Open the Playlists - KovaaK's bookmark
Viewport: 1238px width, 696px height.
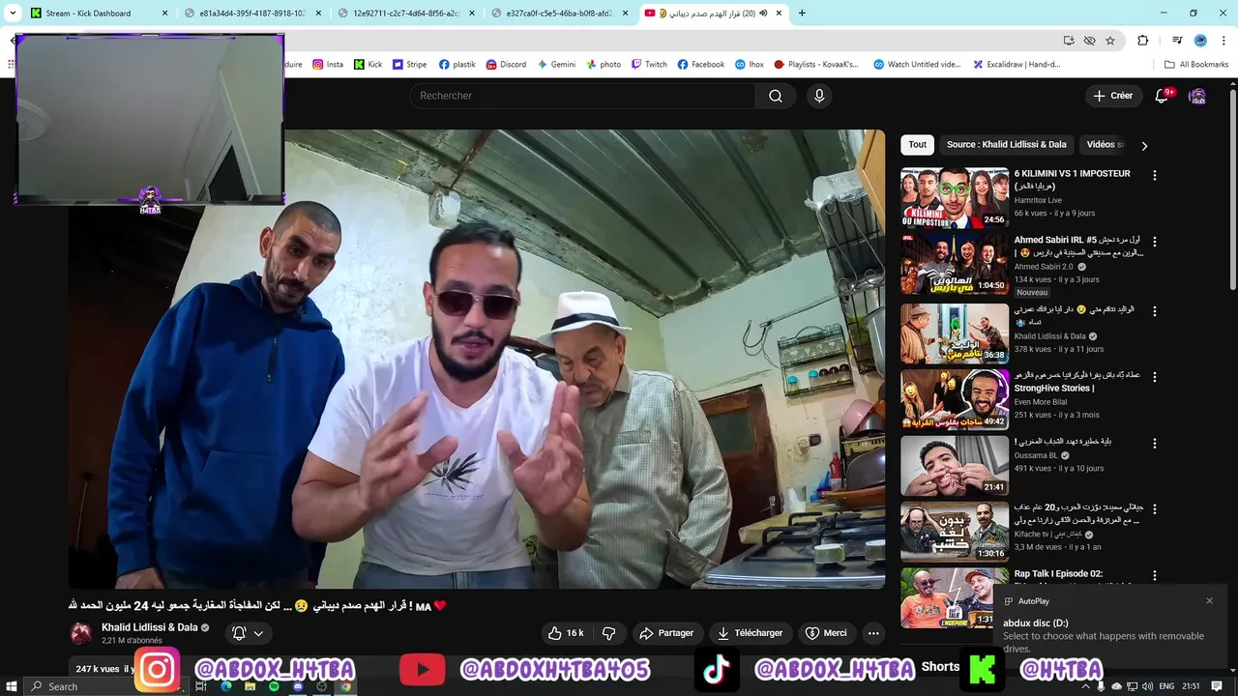(816, 65)
